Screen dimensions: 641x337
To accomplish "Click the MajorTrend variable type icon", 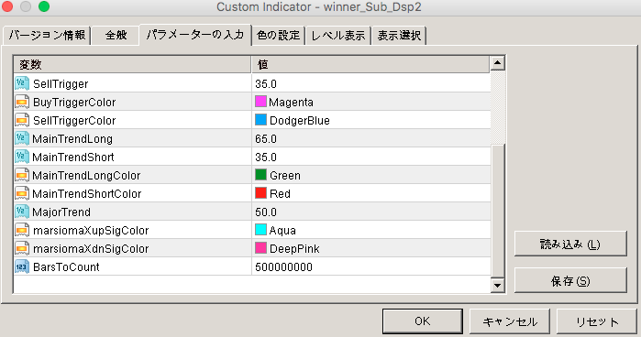I will click(x=22, y=212).
